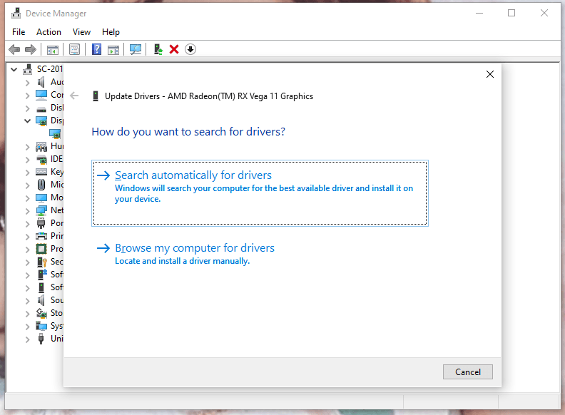Open the File menu
Screen dimensions: 565x415
[19, 32]
